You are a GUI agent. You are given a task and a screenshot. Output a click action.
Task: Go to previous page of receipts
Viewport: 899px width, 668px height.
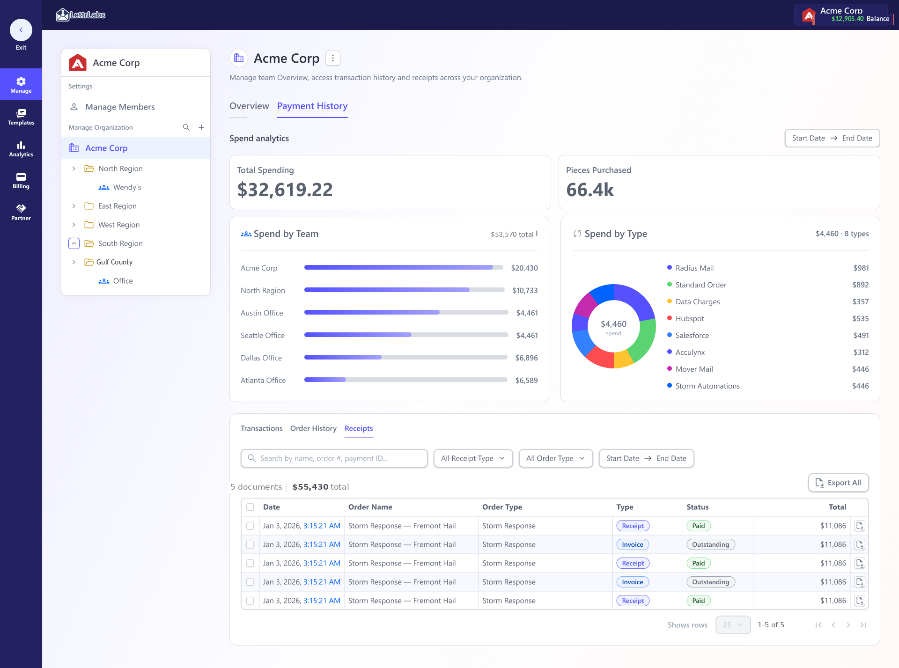(x=833, y=625)
